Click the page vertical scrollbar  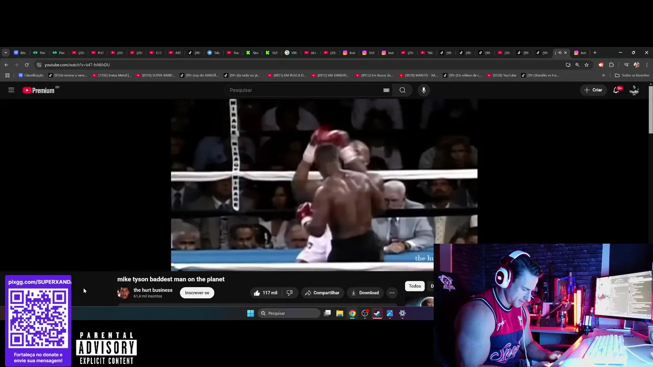[x=650, y=110]
